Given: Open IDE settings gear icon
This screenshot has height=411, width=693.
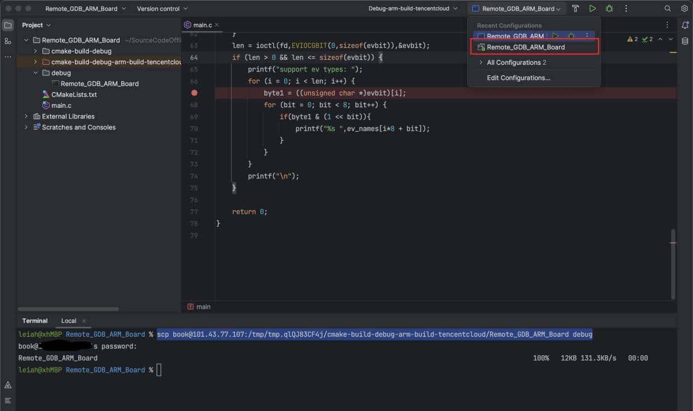Looking at the screenshot, I should (684, 8).
